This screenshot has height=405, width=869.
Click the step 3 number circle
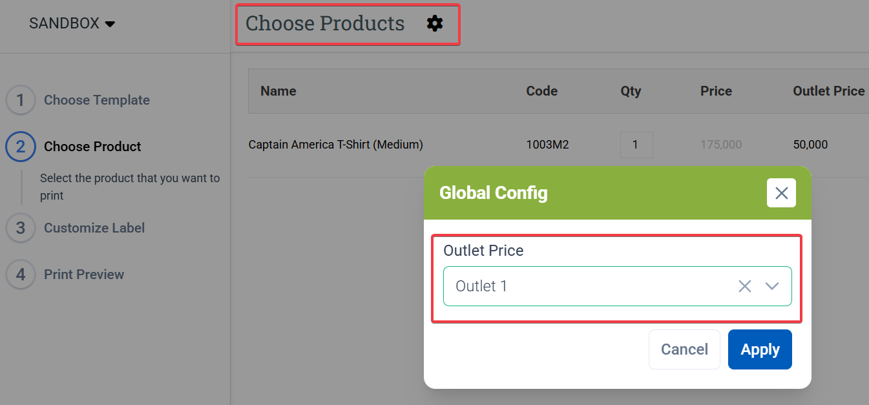[x=21, y=228]
